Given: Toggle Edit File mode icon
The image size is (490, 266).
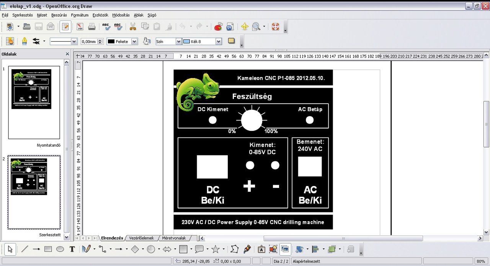Looking at the screenshot, I should (65, 27).
